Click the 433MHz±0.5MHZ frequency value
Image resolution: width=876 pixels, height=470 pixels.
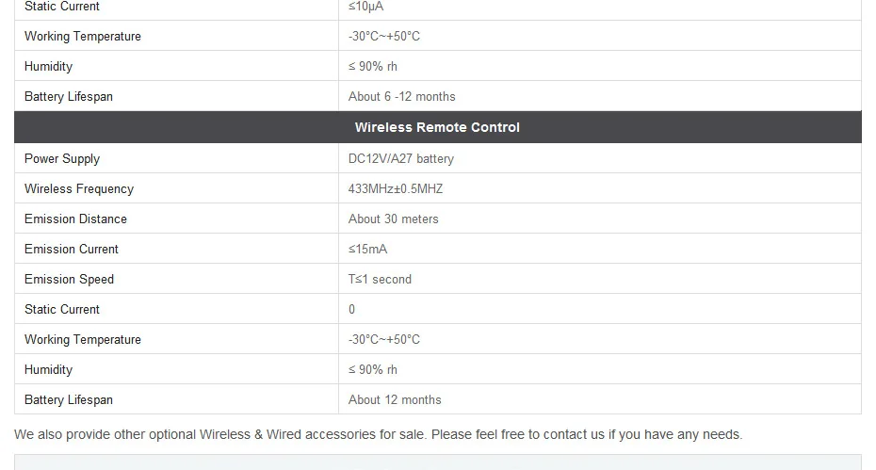pyautogui.click(x=396, y=189)
